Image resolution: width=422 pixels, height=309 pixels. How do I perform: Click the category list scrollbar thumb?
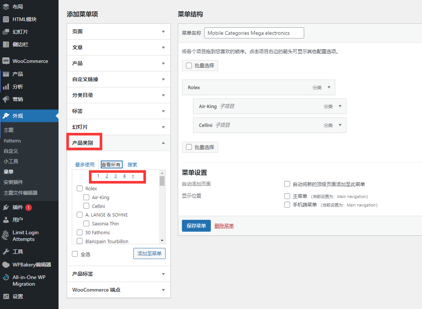[x=162, y=181]
